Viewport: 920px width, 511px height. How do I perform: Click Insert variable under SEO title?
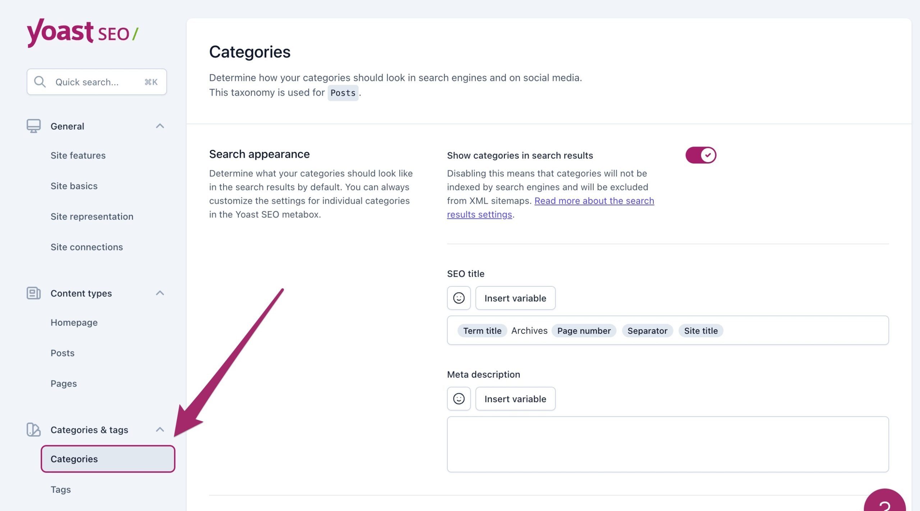(515, 298)
